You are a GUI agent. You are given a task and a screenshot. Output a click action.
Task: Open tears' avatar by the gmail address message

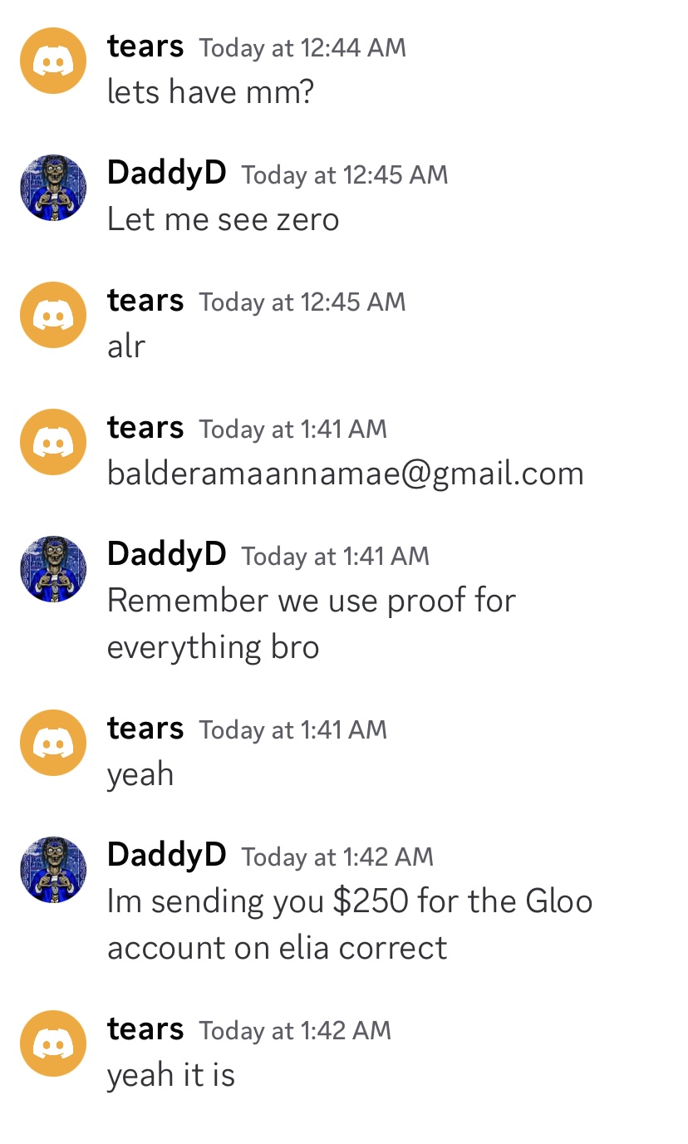click(x=53, y=442)
